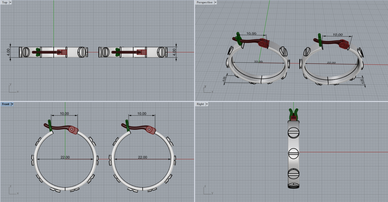
Task: Click the world axes icon in Right viewport
Action: (x=208, y=190)
